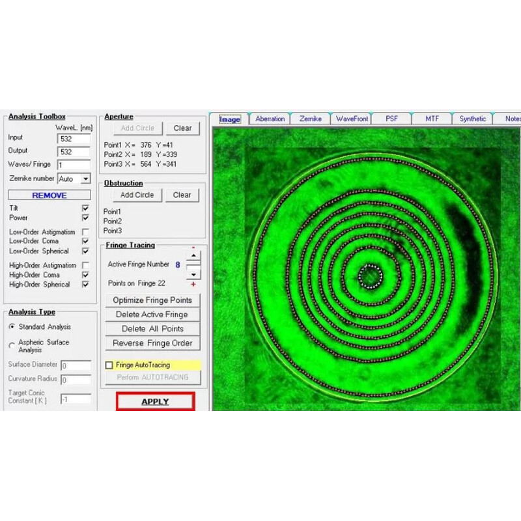This screenshot has height=521, width=521.
Task: Click the Input wavelength field
Action: [x=73, y=138]
